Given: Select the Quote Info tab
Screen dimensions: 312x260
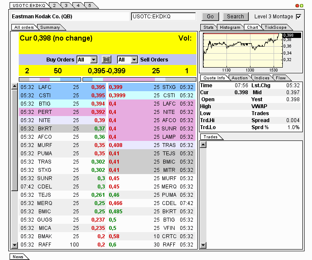Looking at the screenshot, I should tap(214, 78).
